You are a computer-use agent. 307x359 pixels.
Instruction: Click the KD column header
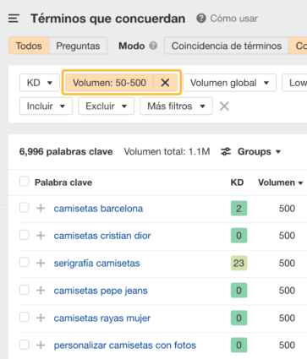(x=237, y=182)
